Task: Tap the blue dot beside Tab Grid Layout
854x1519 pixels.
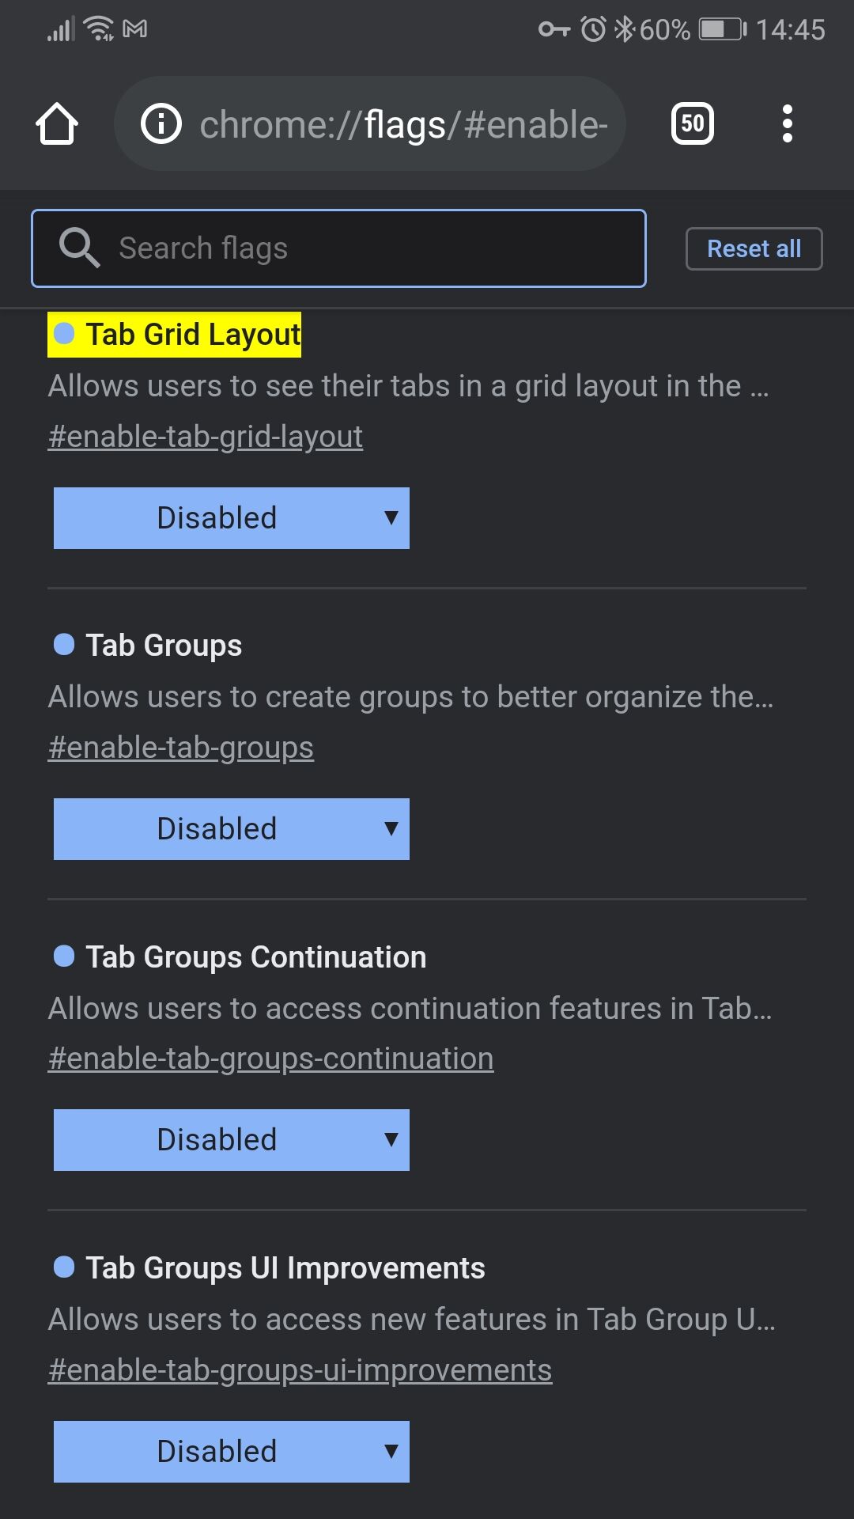Action: tap(64, 334)
